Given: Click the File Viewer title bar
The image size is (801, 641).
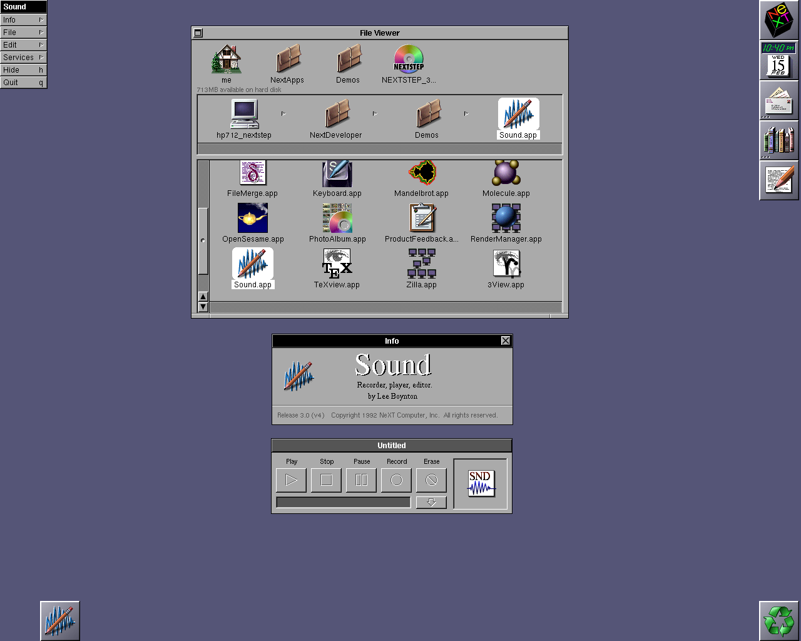Looking at the screenshot, I should point(380,33).
